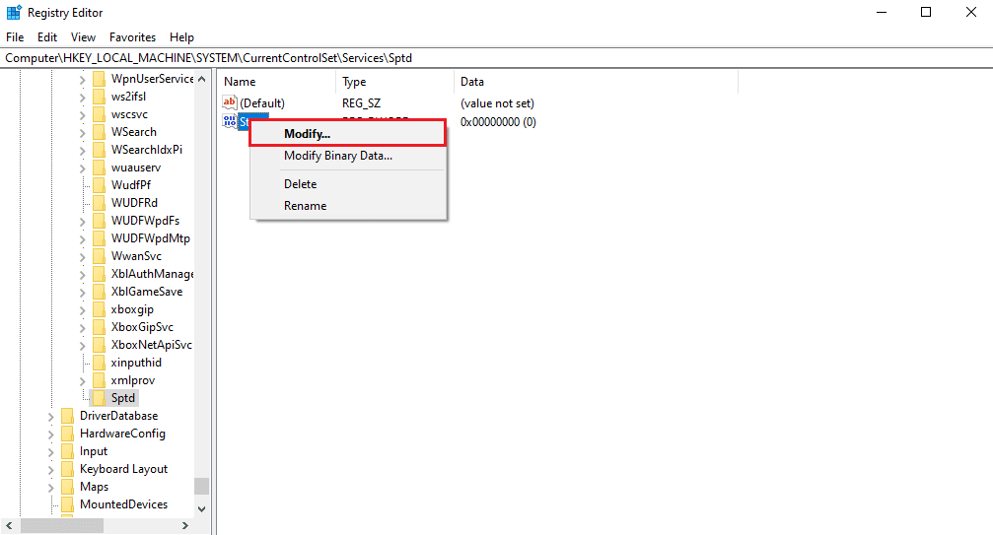Click the Keyboard Layout folder icon
This screenshot has height=535, width=993.
coord(67,469)
